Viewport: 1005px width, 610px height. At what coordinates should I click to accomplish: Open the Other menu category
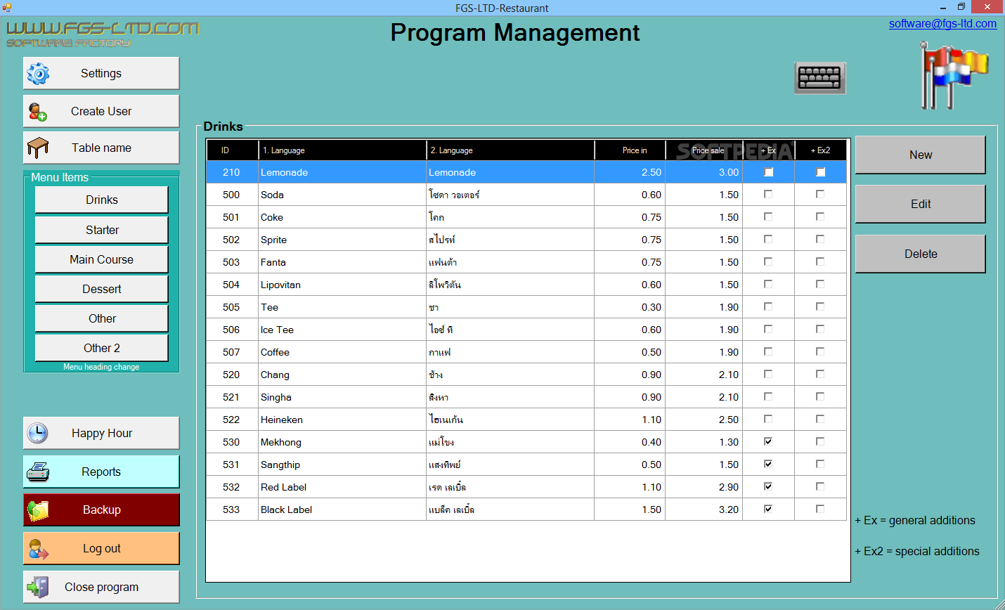(102, 318)
